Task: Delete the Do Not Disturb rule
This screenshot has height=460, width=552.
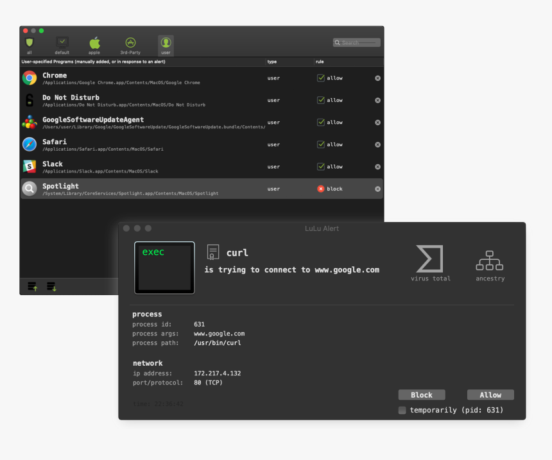Action: pyautogui.click(x=378, y=100)
